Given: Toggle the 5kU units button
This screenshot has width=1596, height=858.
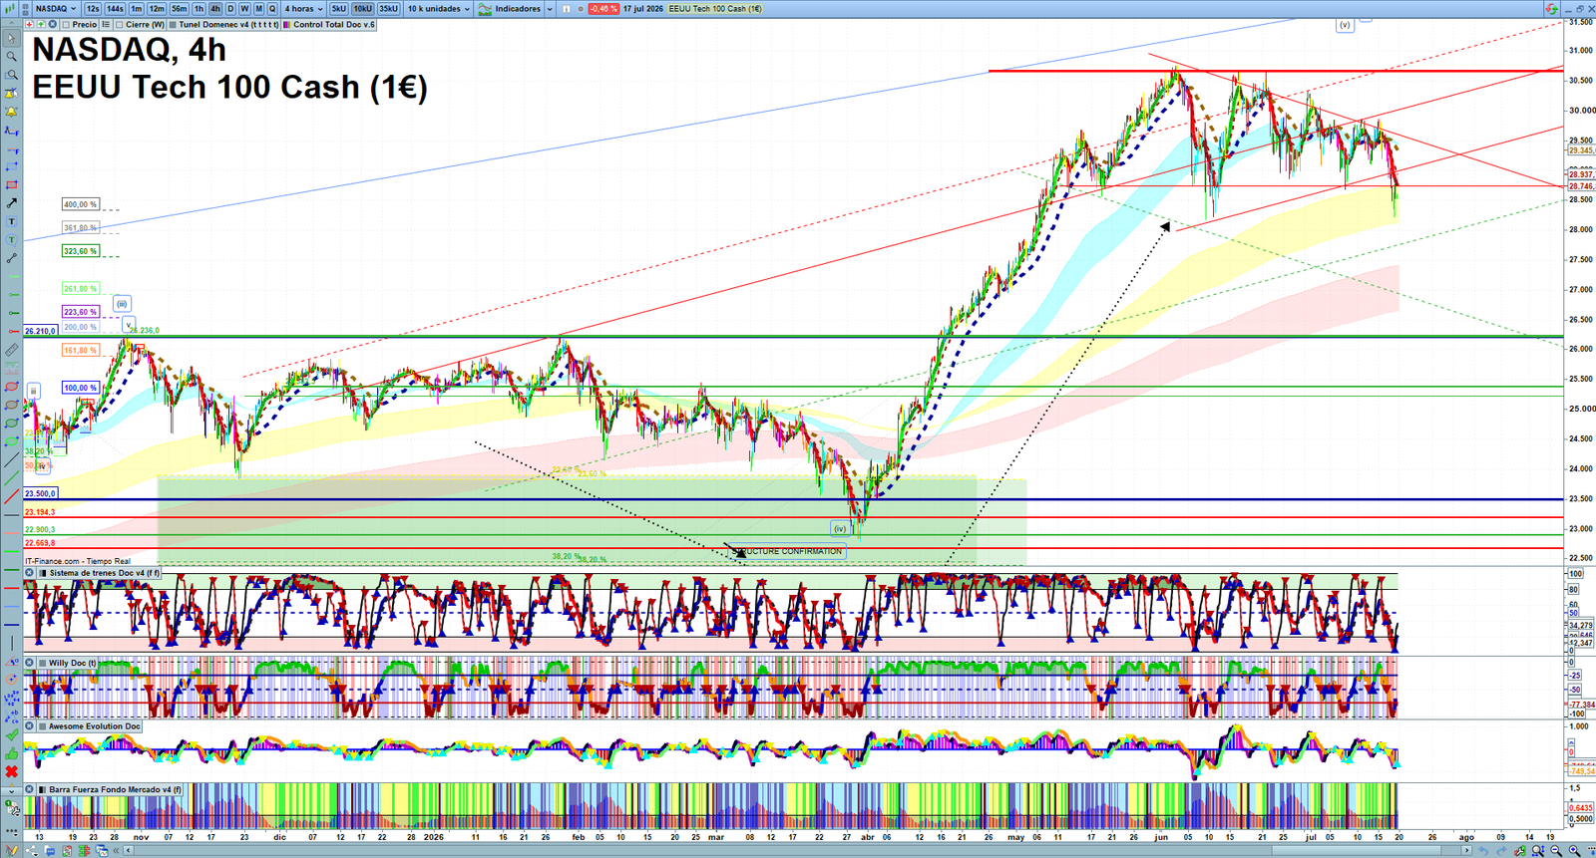Looking at the screenshot, I should point(339,9).
